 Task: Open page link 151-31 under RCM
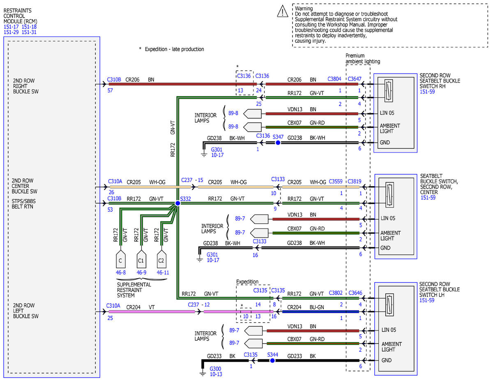click(29, 32)
